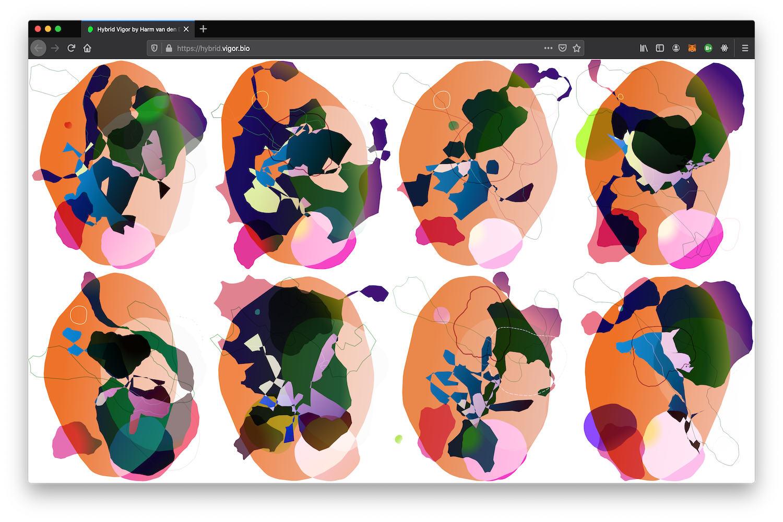
Task: Open the Library bookmarks and history icon
Action: (644, 48)
